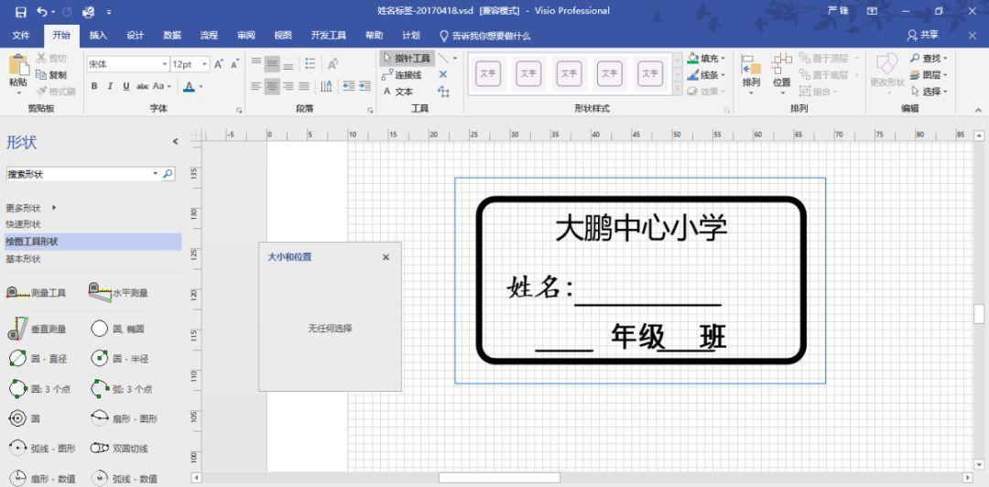Choose the 连接线 connector tool
Screen dimensions: 989x487
(x=402, y=75)
